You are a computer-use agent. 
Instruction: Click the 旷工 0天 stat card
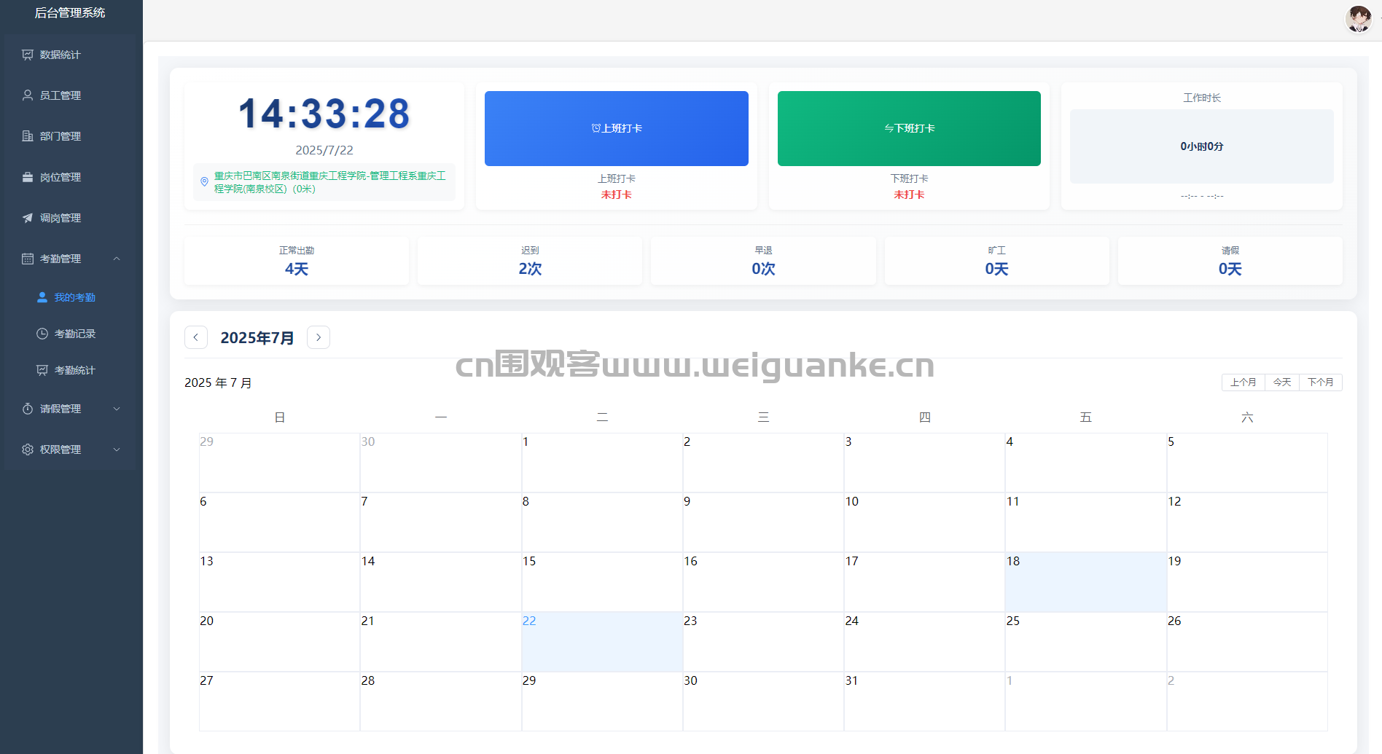pos(996,261)
